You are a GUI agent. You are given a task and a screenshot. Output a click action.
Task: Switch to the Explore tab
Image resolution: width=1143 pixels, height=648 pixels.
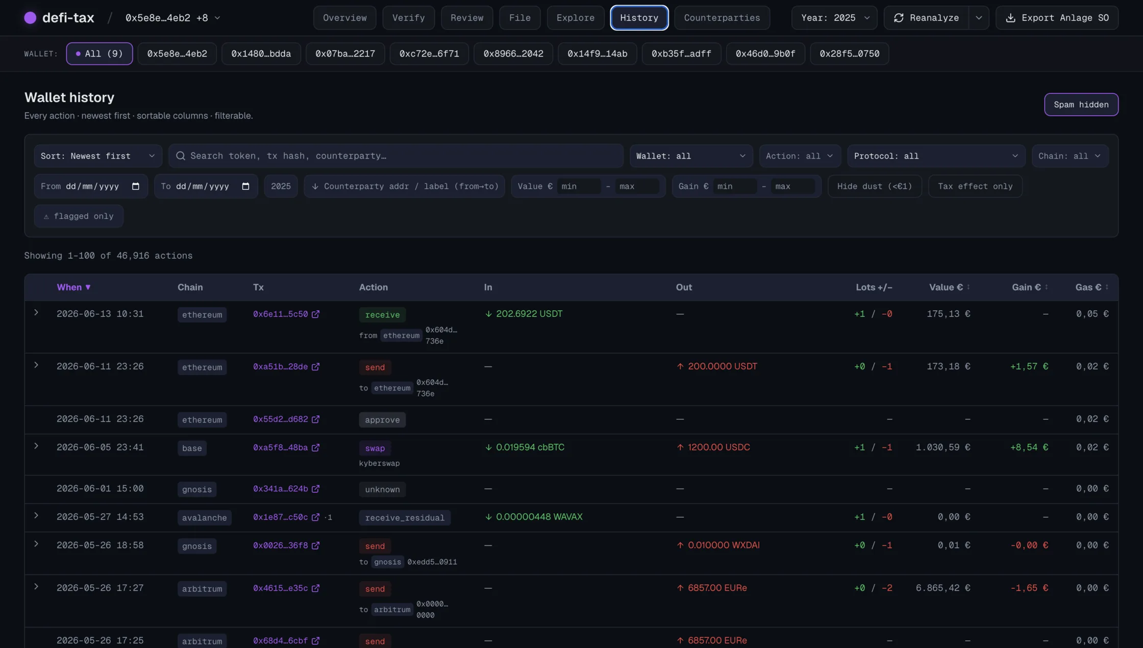(575, 18)
